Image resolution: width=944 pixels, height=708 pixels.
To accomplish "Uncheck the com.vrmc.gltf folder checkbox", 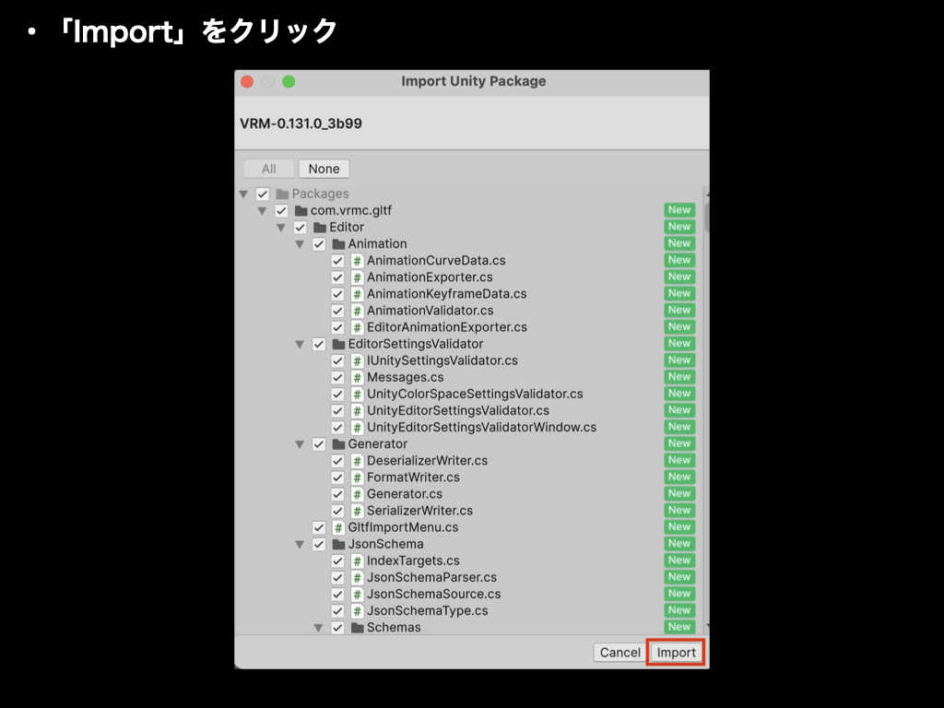I will pyautogui.click(x=281, y=211).
